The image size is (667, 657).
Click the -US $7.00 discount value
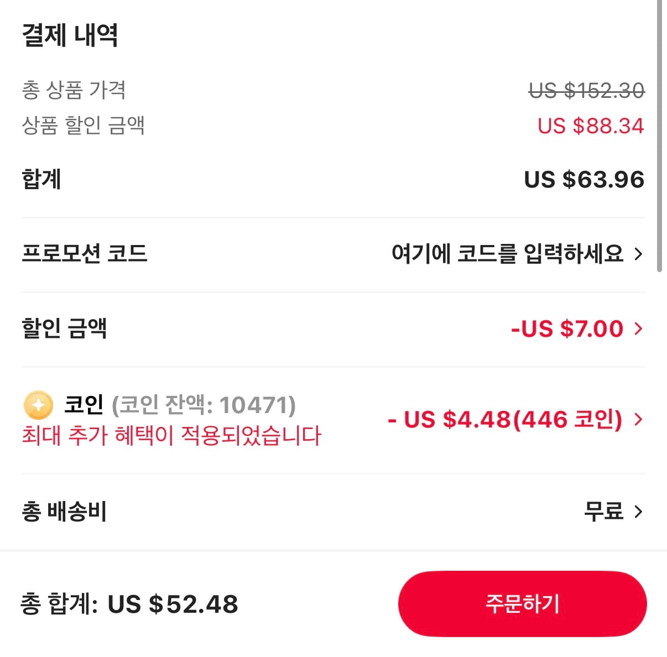click(x=567, y=328)
